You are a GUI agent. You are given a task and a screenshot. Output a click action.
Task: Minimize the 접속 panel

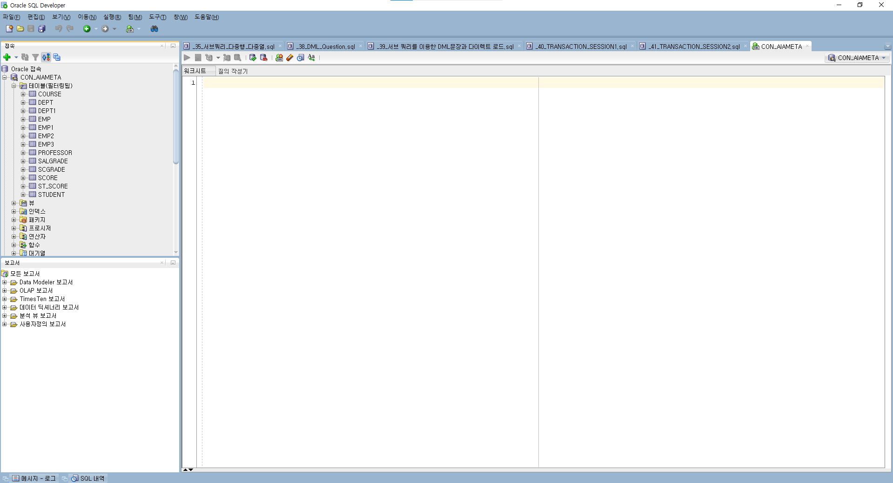pos(173,46)
